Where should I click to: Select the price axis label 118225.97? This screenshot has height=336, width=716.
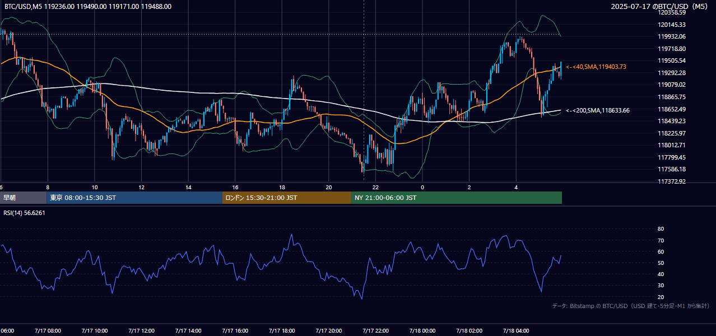tap(672, 133)
